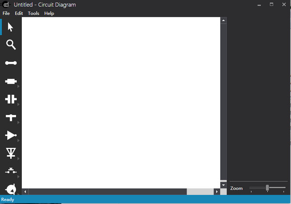
Task: Click the Zoom slider handle
Action: point(267,188)
